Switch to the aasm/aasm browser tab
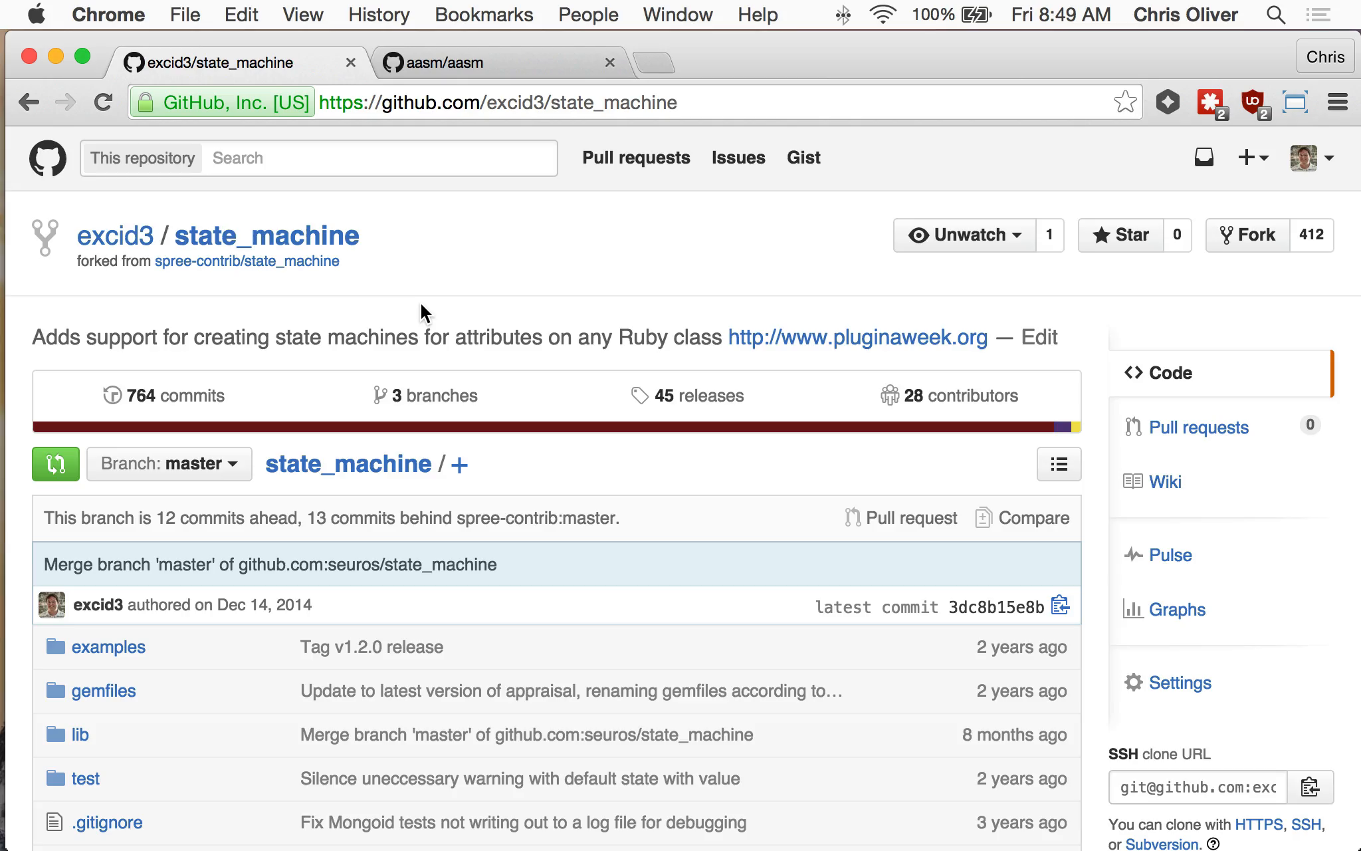 498,62
